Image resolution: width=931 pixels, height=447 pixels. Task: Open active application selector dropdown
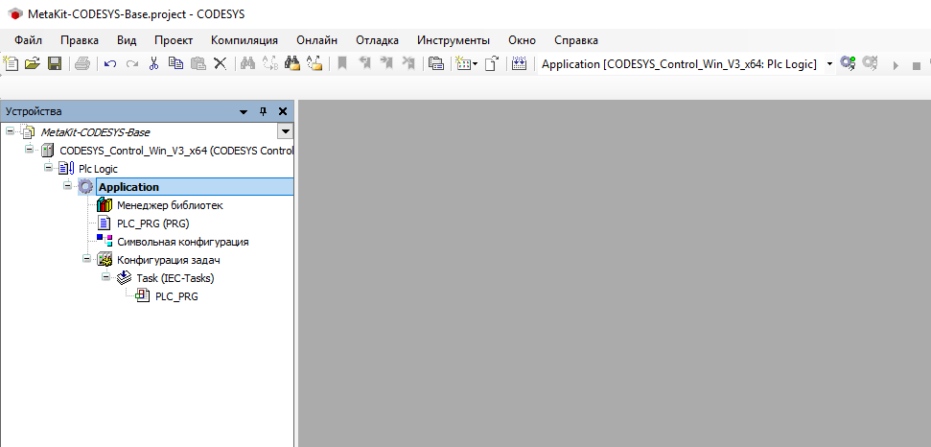pyautogui.click(x=829, y=64)
